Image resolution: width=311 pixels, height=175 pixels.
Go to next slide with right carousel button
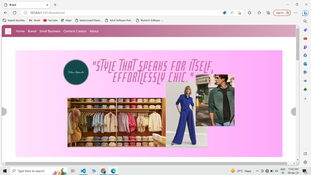click(x=294, y=112)
